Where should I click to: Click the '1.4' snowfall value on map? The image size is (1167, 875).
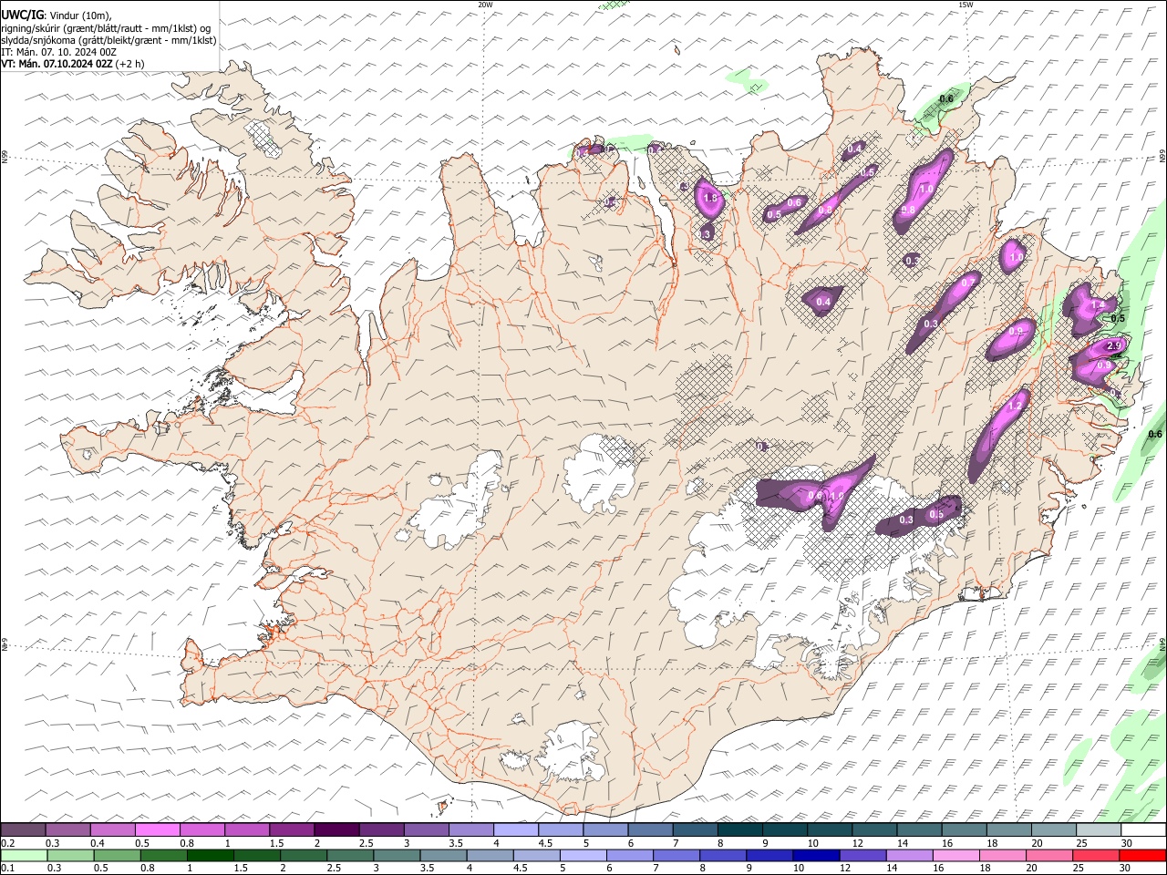pyautogui.click(x=1099, y=305)
